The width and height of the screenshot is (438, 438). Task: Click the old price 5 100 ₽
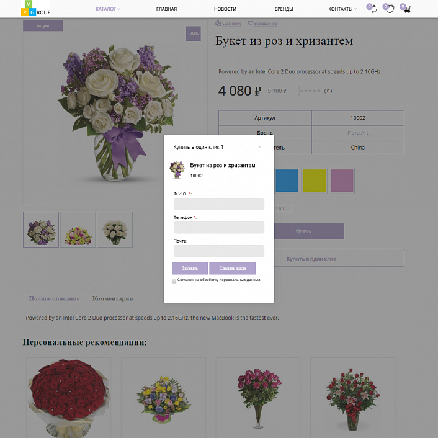coord(277,91)
